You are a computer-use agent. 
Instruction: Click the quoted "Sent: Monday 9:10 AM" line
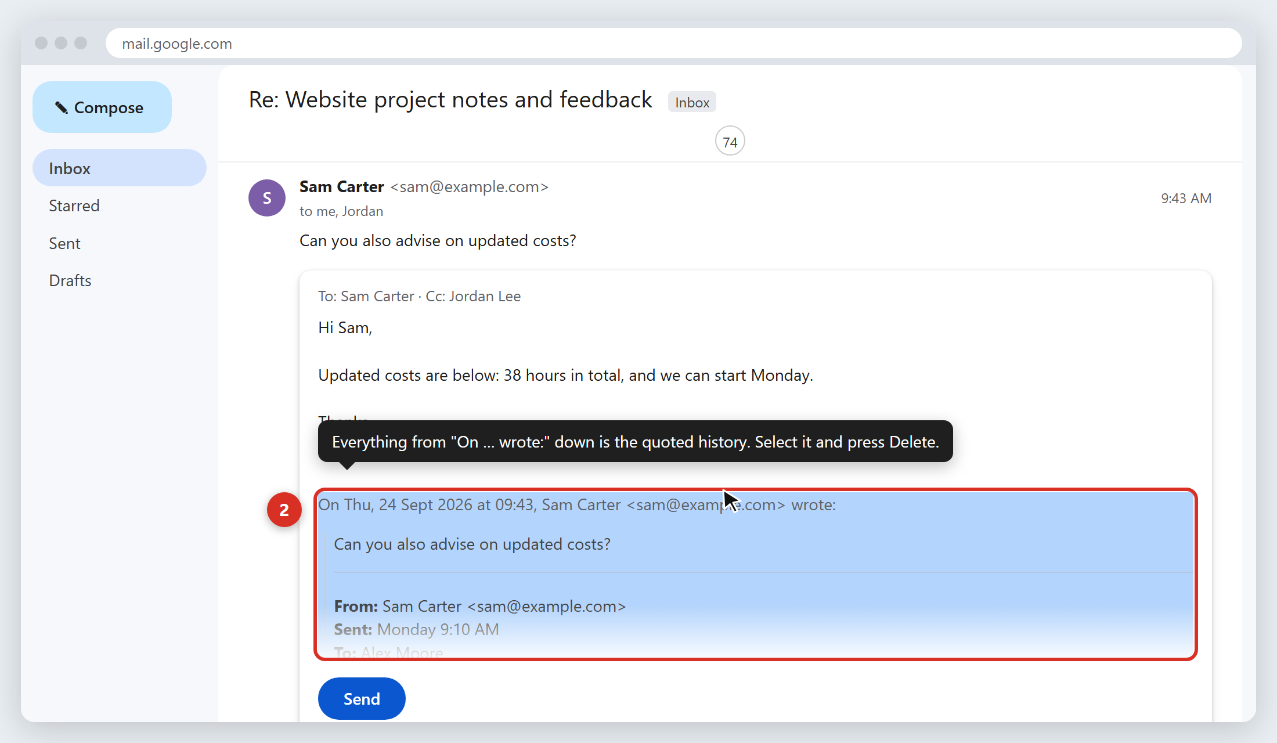coord(417,630)
